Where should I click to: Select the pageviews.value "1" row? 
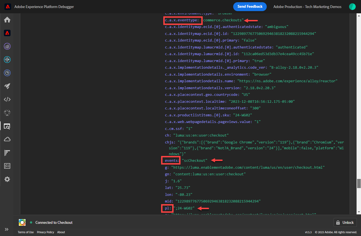click(x=213, y=122)
